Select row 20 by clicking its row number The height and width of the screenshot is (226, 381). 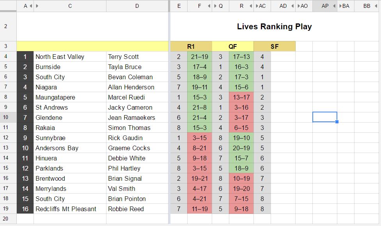[x=7, y=218]
